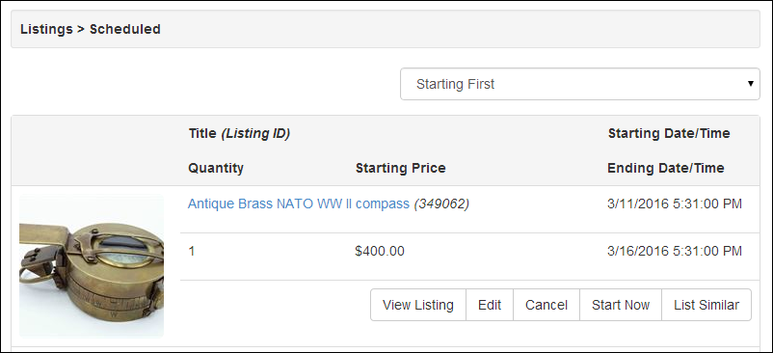Click the View Listing button
773x353 pixels.
pos(418,305)
